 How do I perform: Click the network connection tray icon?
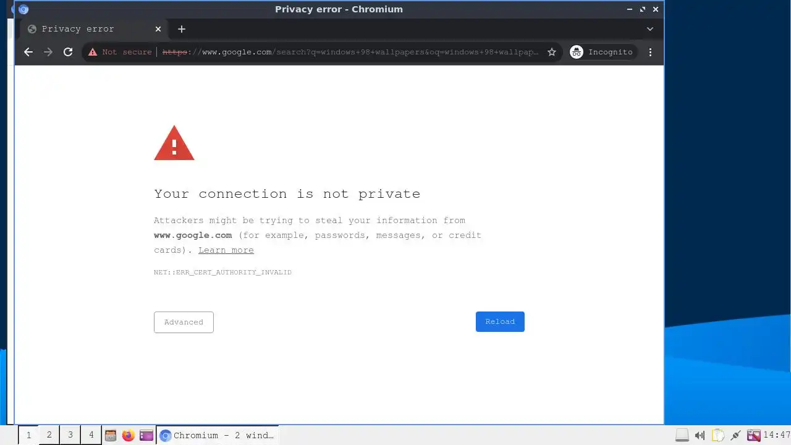[736, 436]
